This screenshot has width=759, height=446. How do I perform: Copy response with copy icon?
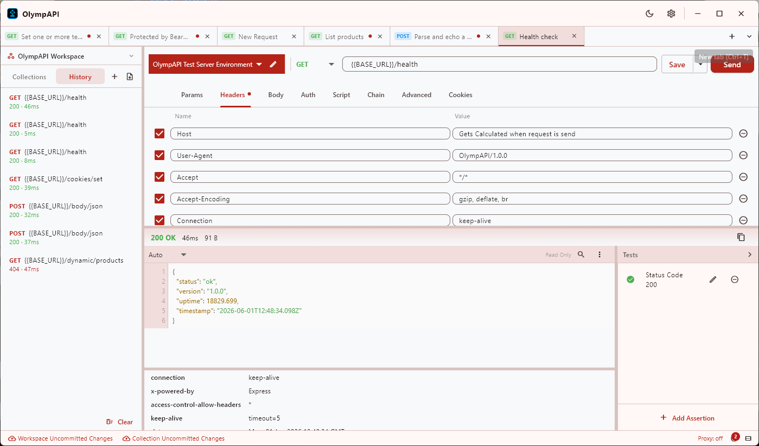coord(741,237)
